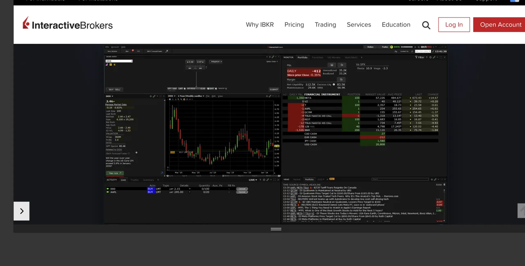Click the P&L chart icon button
The height and width of the screenshot is (266, 525).
click(332, 65)
